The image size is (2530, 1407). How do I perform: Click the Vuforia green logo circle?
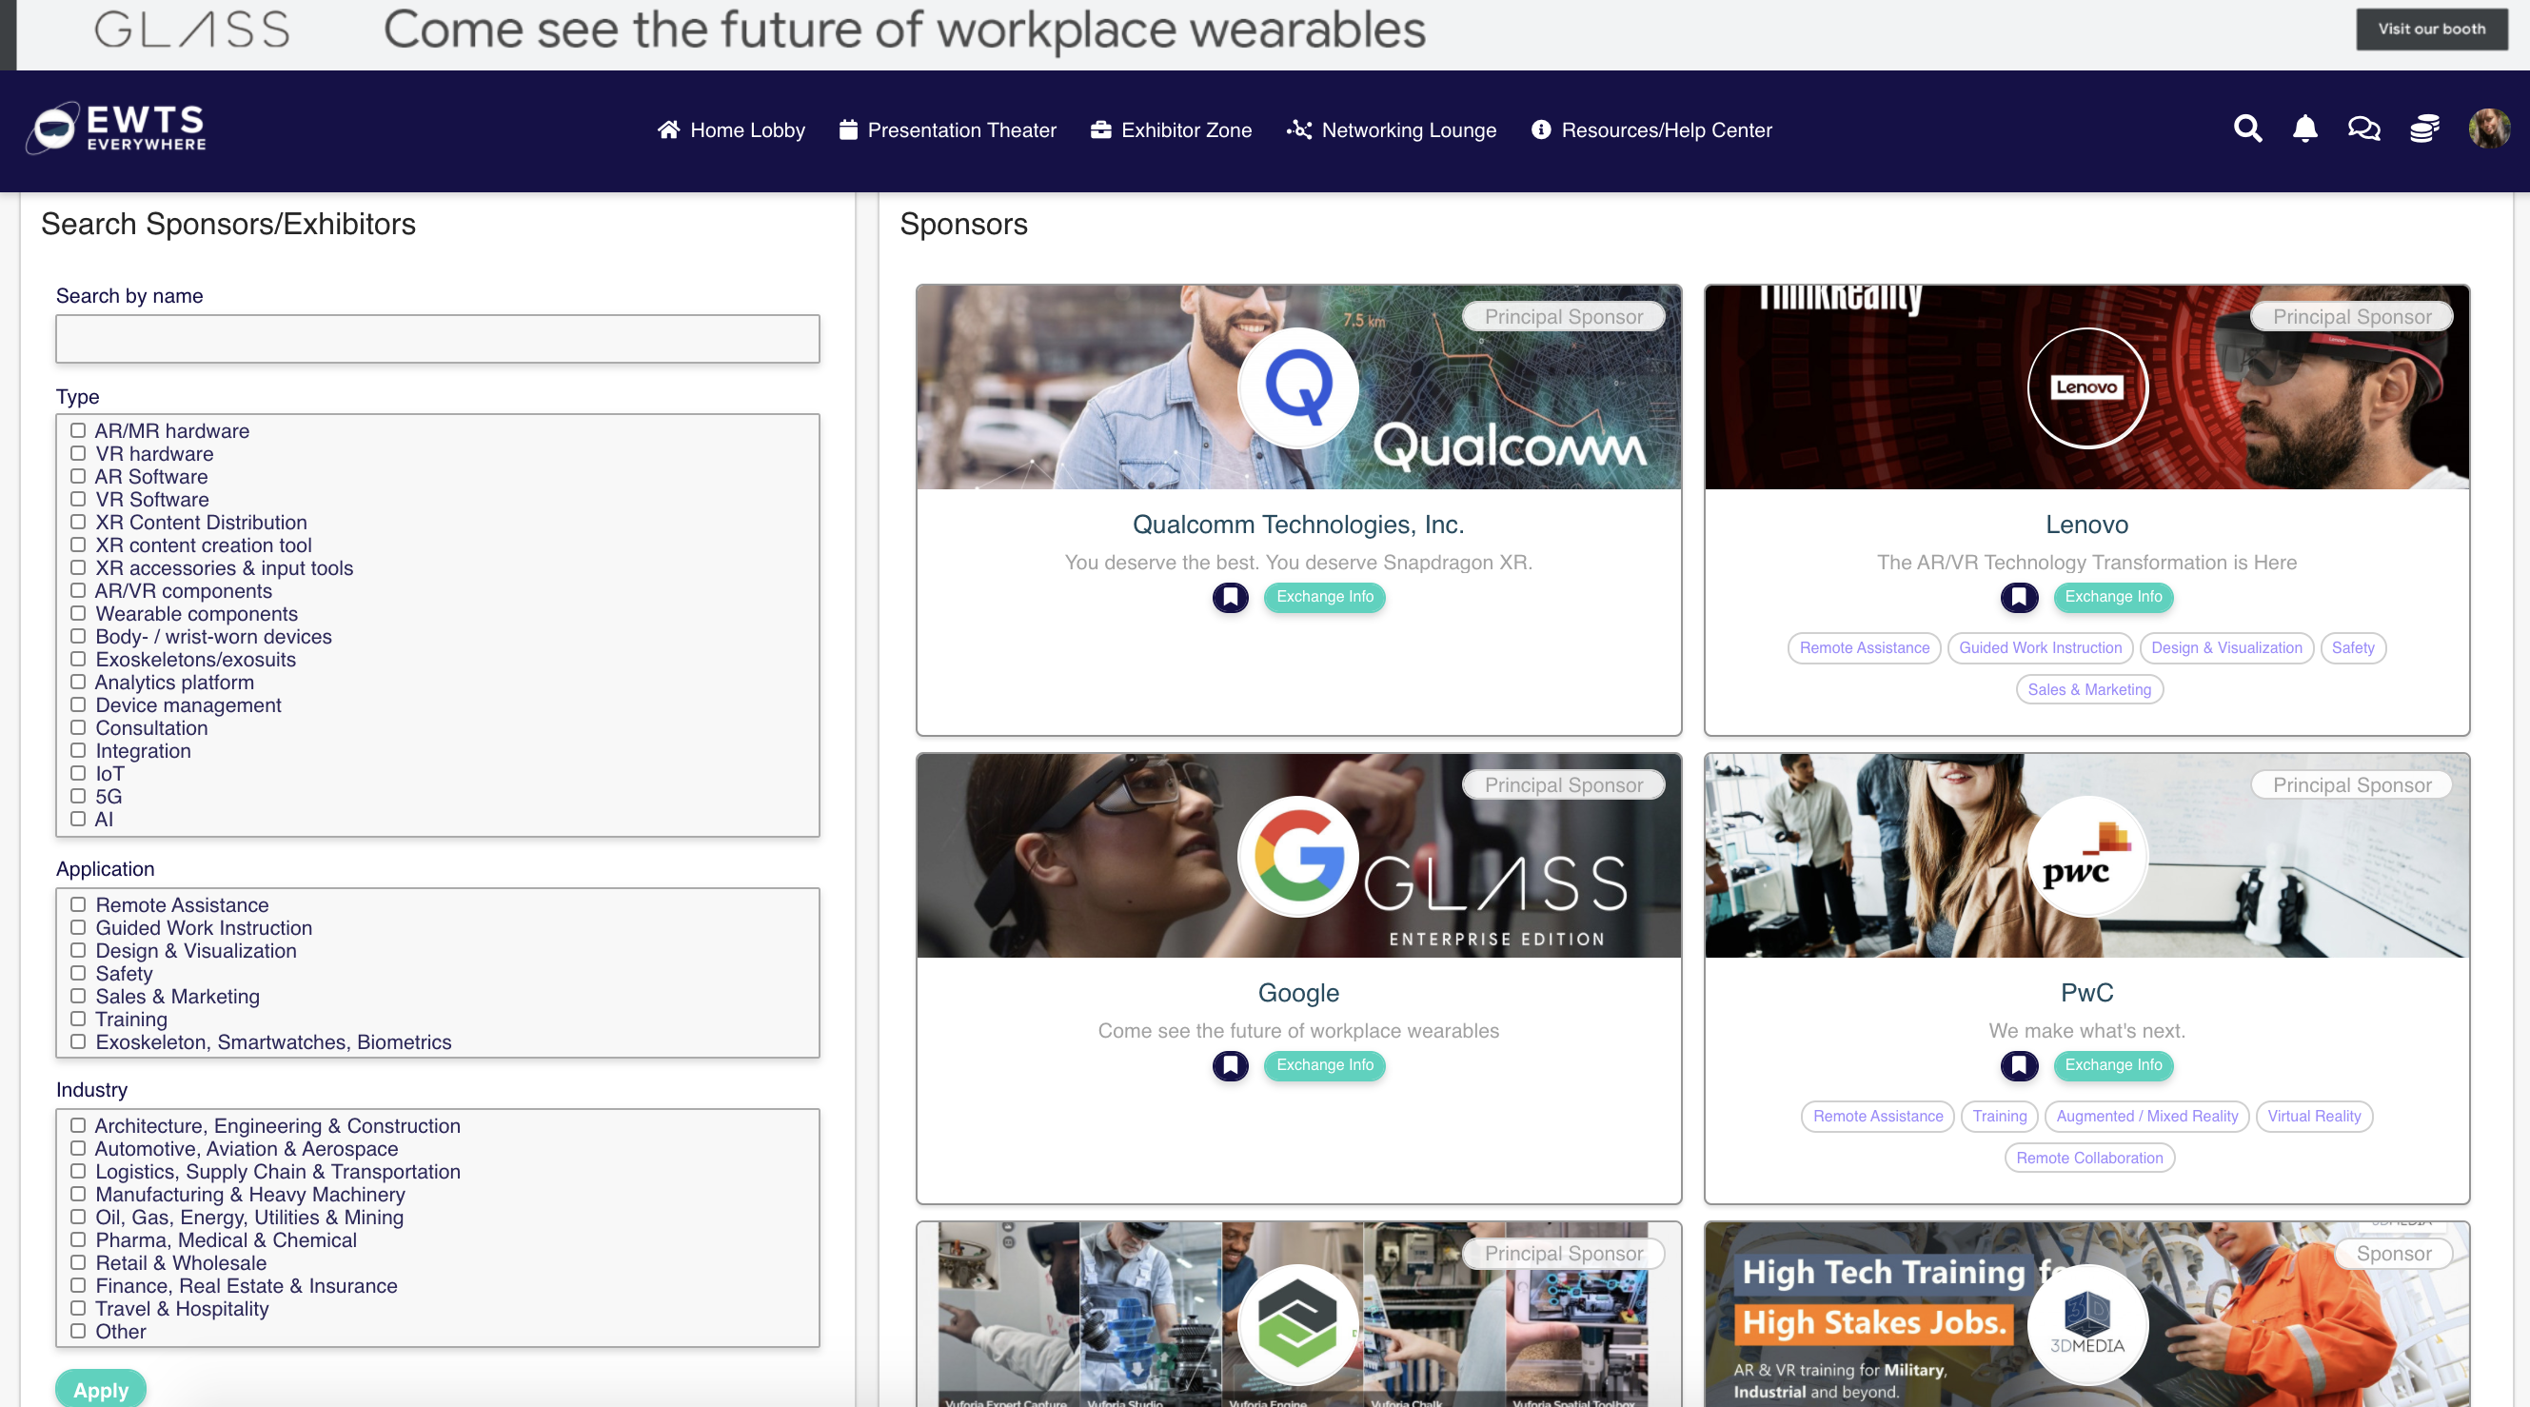[1298, 1324]
